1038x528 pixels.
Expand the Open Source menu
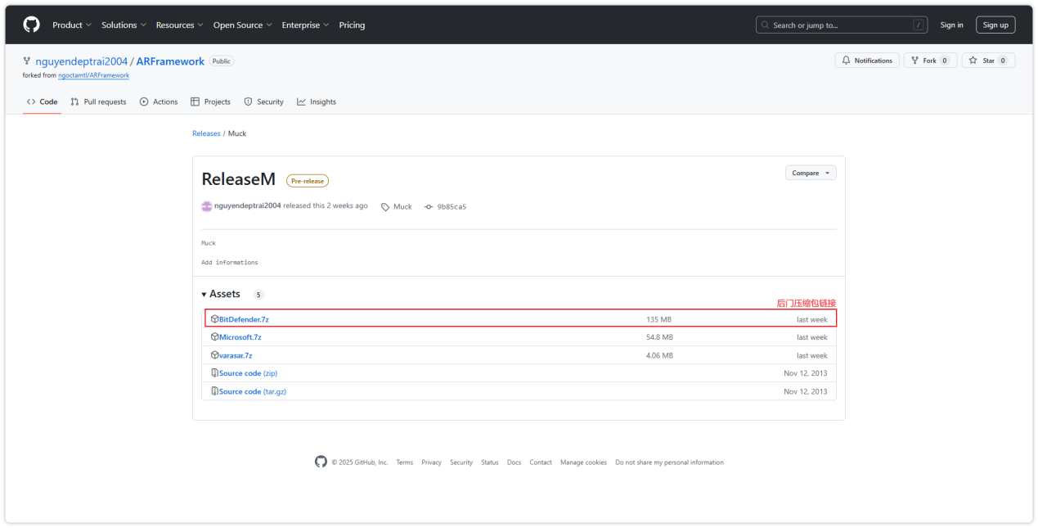click(x=242, y=25)
